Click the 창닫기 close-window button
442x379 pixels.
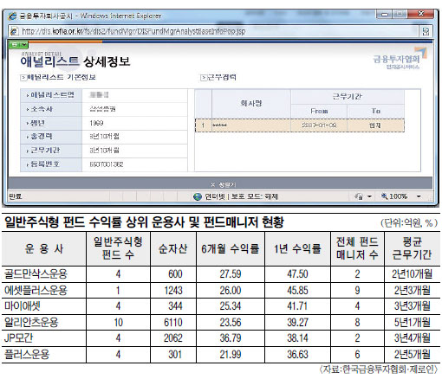point(224,184)
